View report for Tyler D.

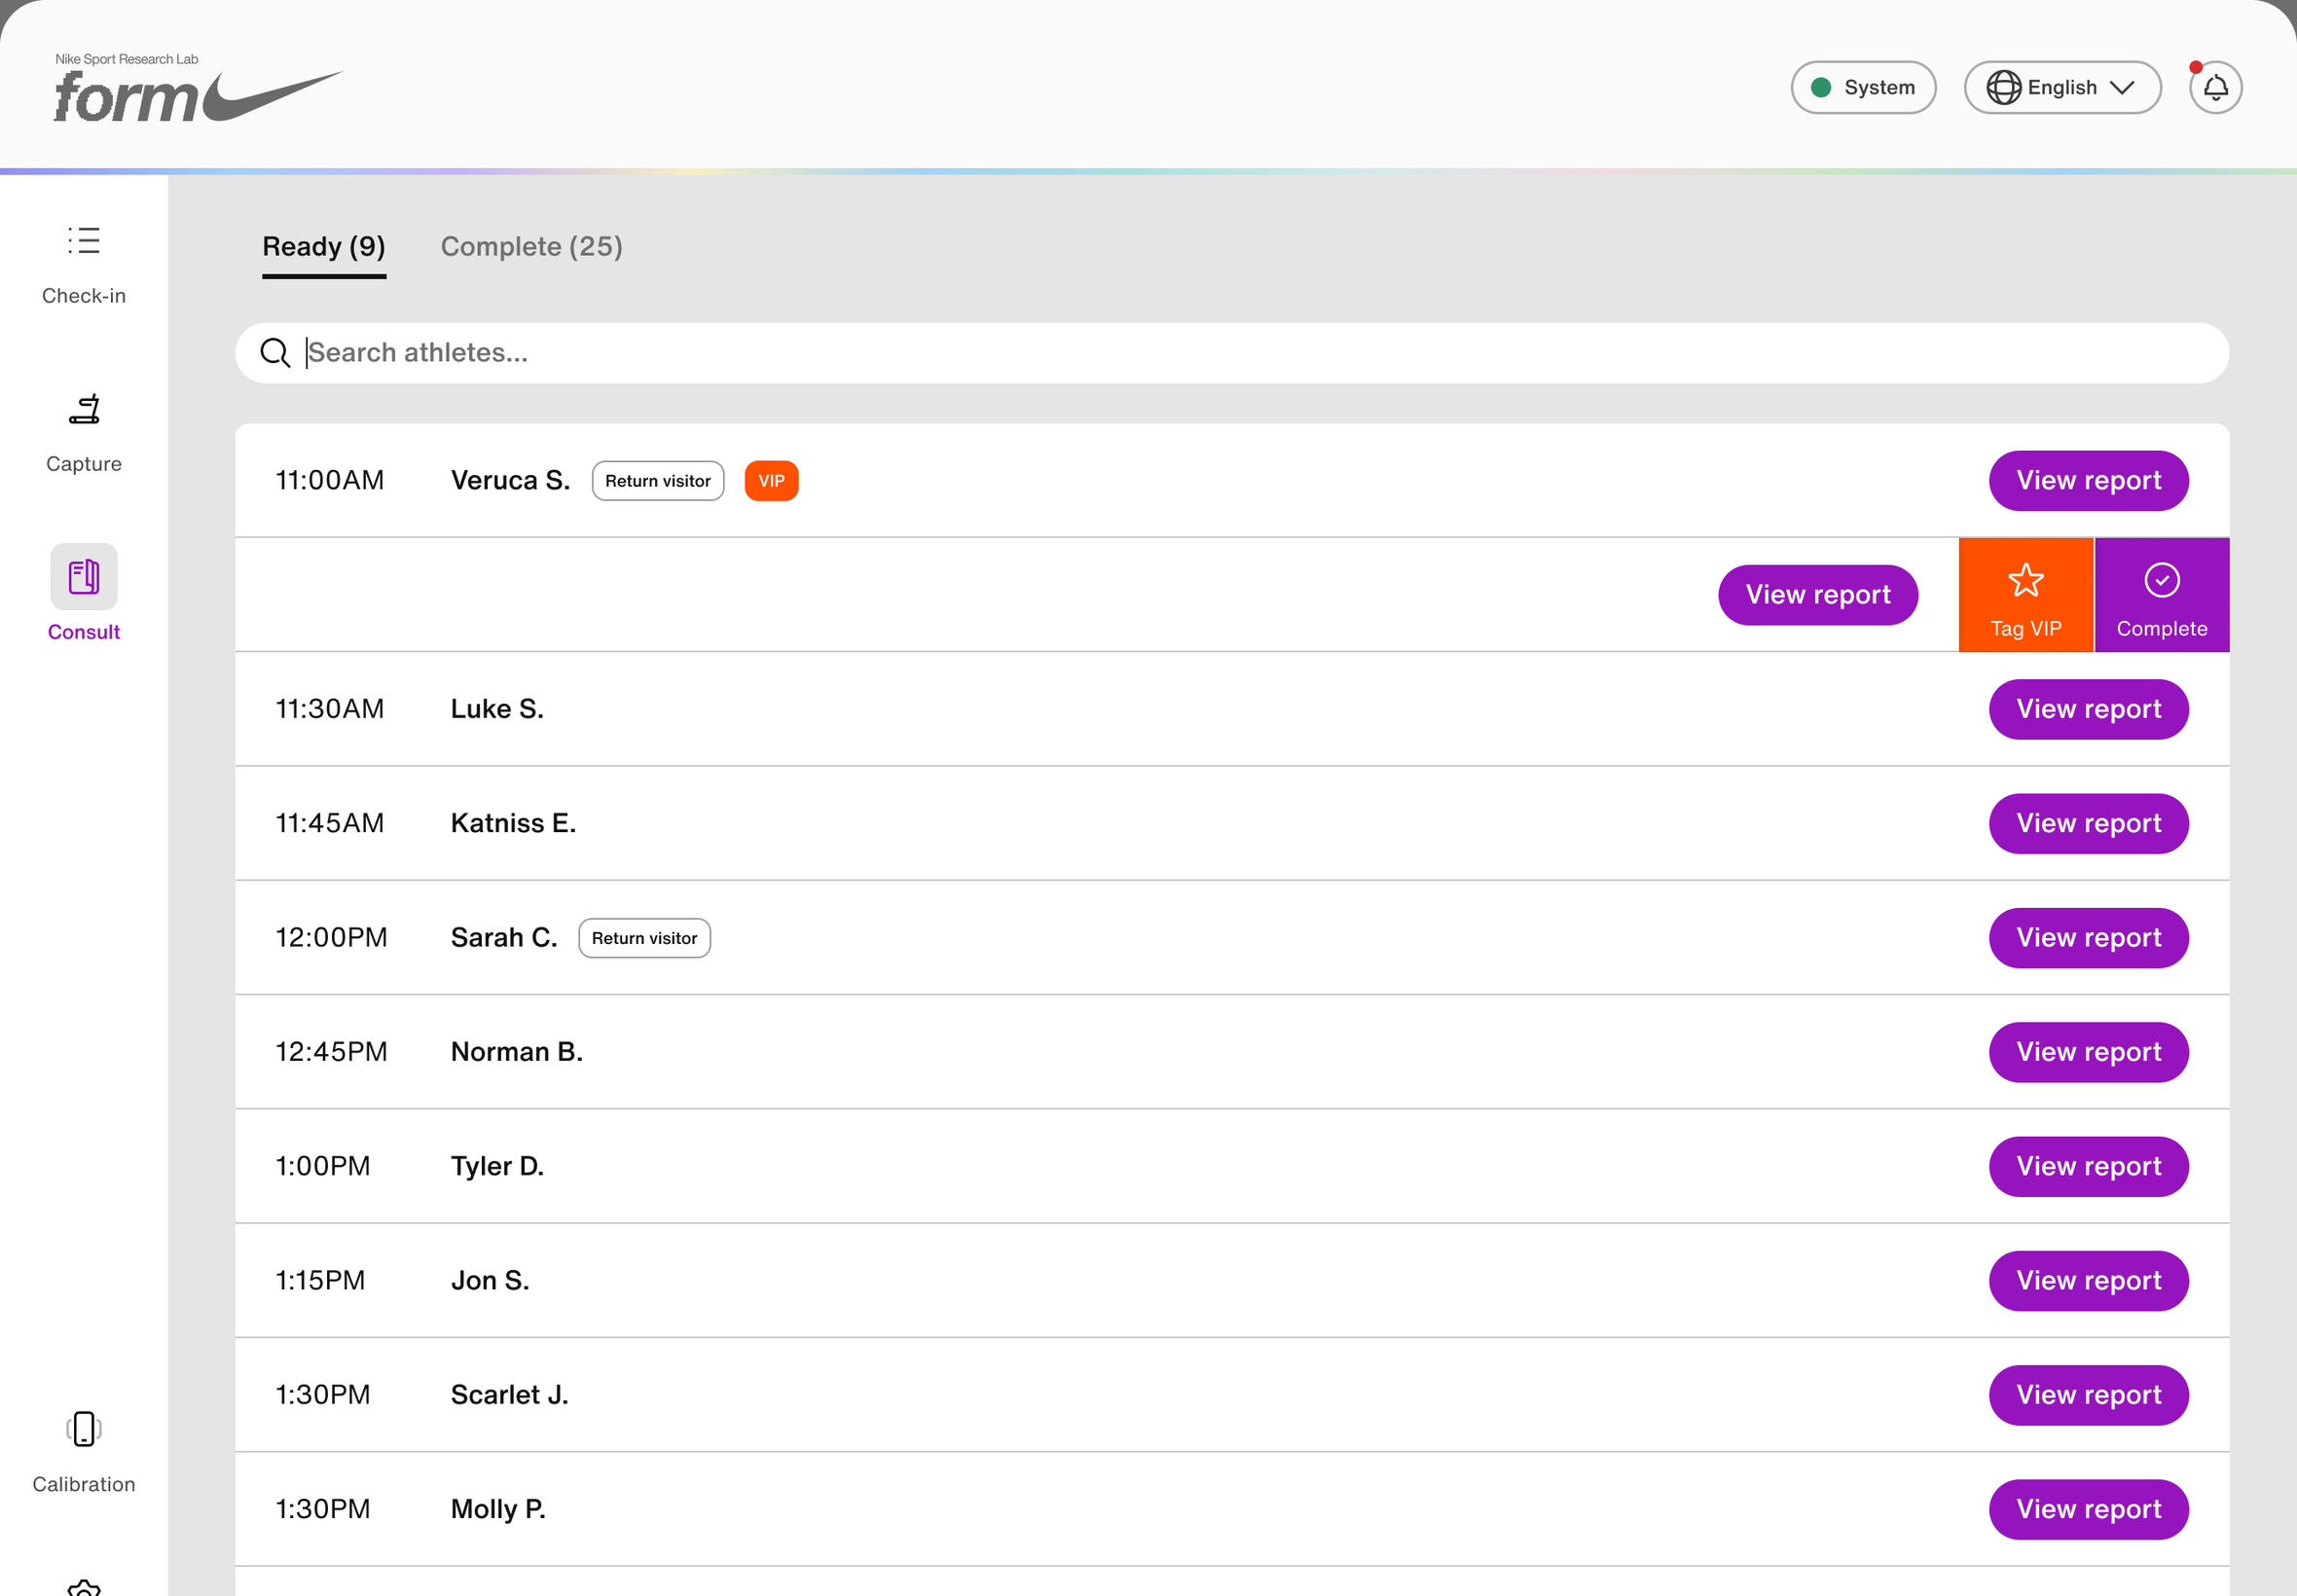pyautogui.click(x=2088, y=1167)
